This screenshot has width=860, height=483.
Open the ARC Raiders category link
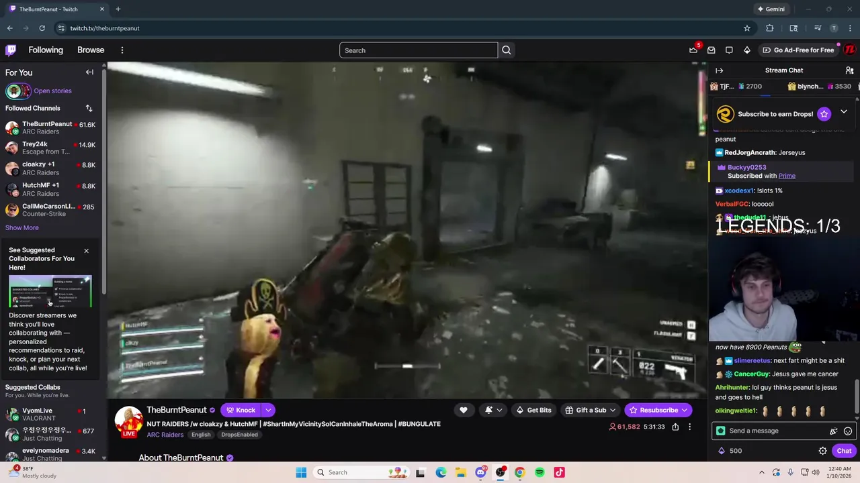[x=165, y=435]
